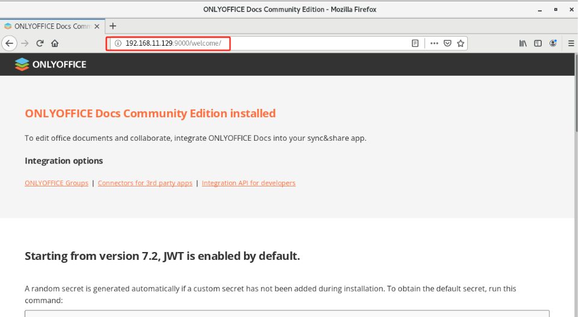The image size is (579, 317).
Task: Toggle the Firefox sidebar
Action: pyautogui.click(x=538, y=43)
